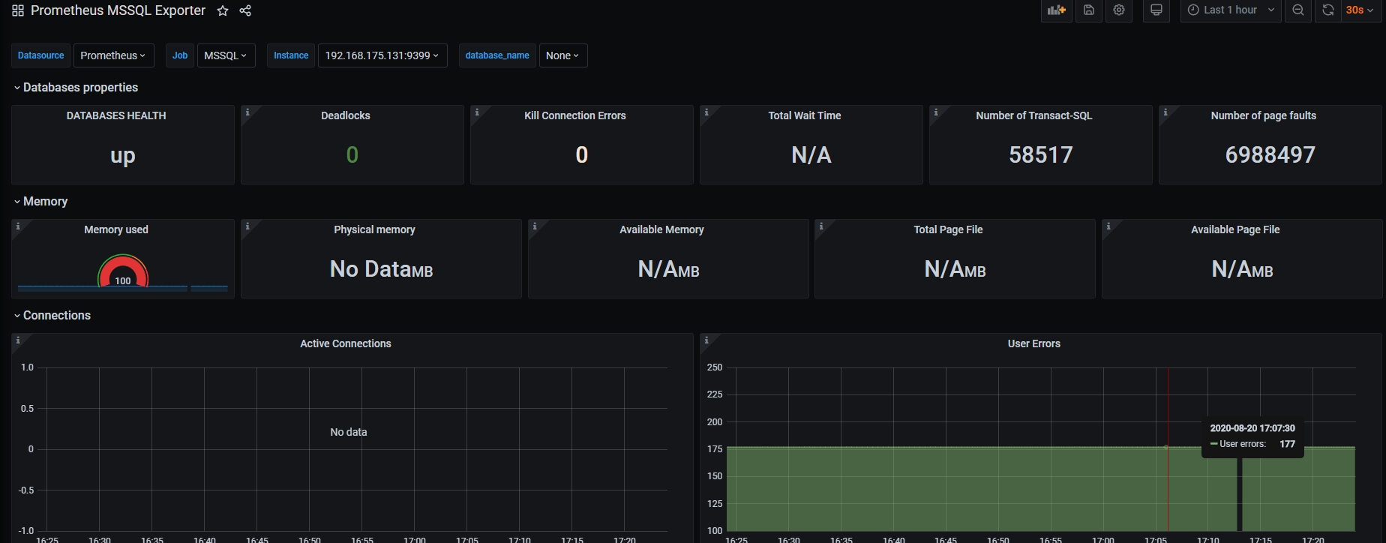This screenshot has width=1386, height=543.
Task: Click the Datasource variable label
Action: point(41,55)
